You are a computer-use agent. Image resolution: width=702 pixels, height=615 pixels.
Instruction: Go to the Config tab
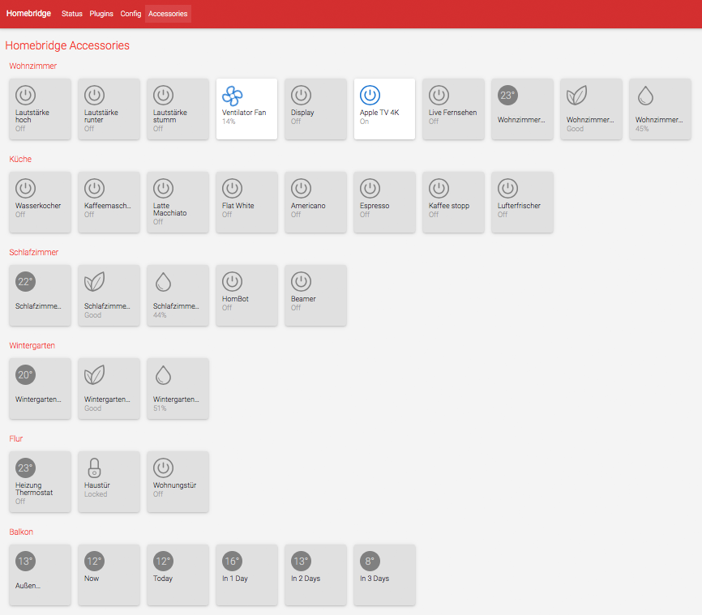[131, 14]
